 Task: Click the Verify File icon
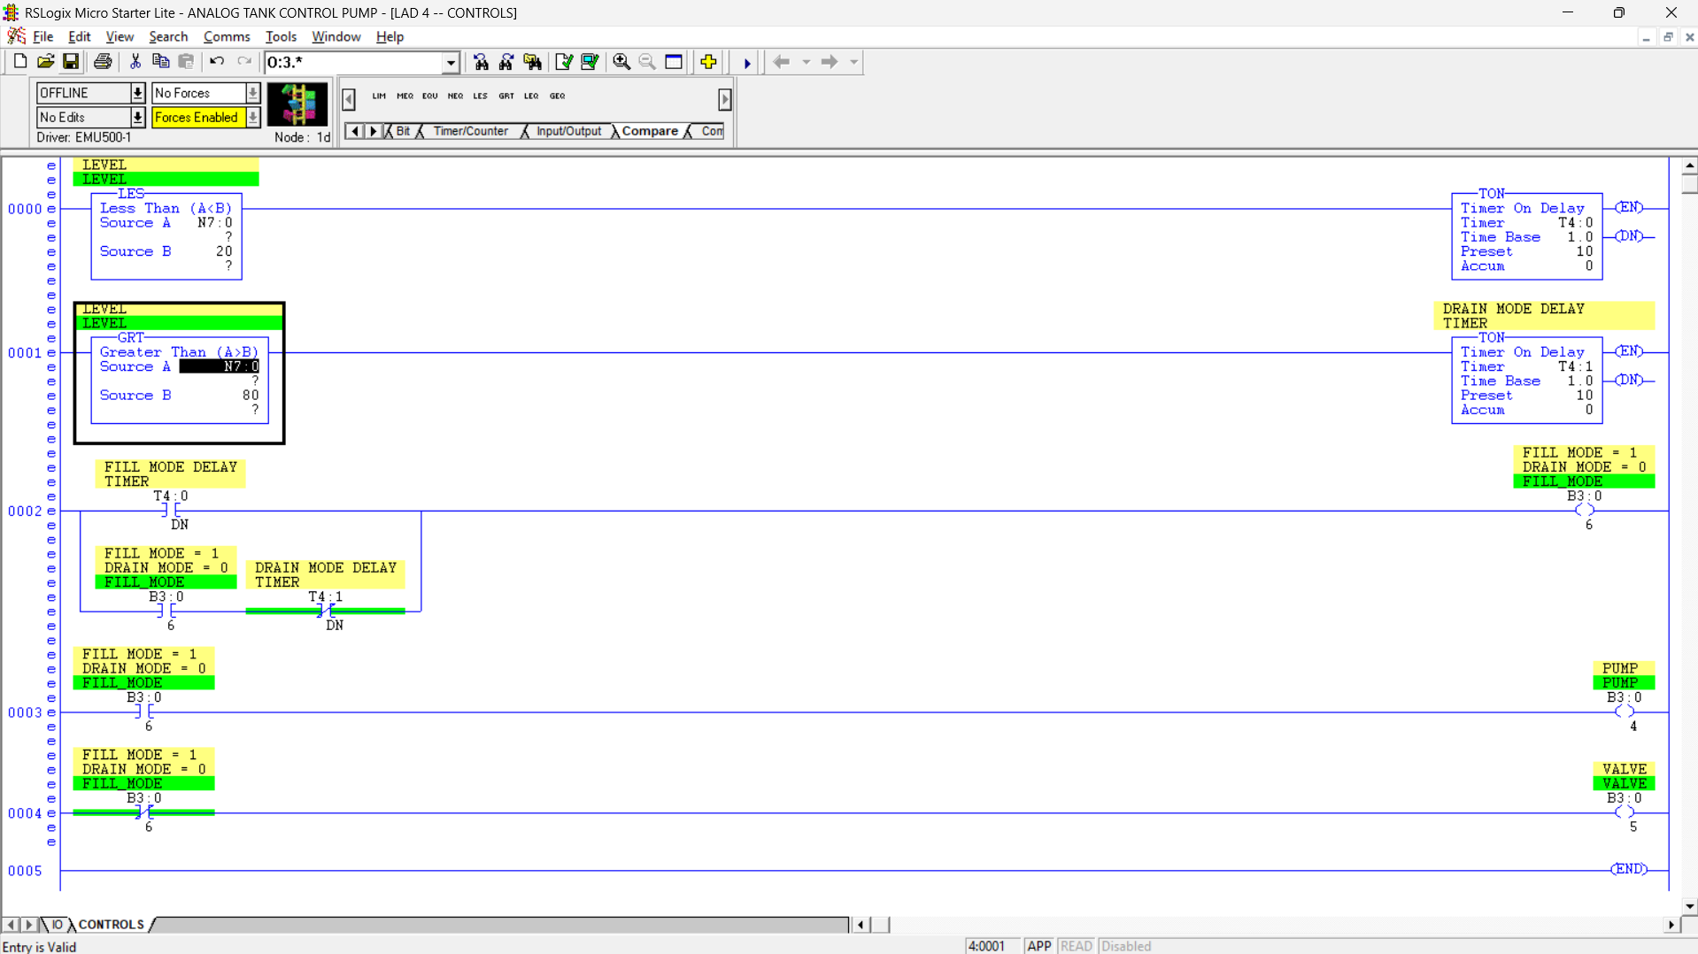click(x=563, y=62)
